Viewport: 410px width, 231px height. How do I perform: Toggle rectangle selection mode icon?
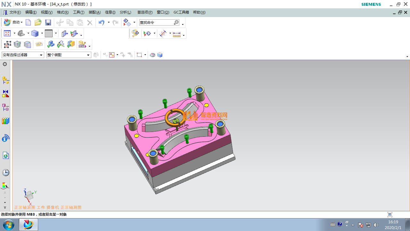click(139, 55)
